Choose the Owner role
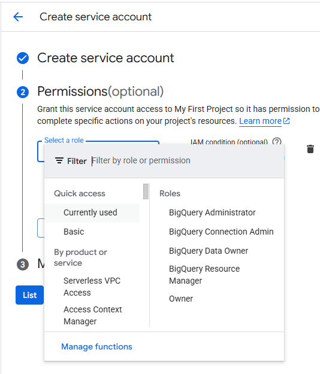Image resolution: width=320 pixels, height=374 pixels. 181,299
